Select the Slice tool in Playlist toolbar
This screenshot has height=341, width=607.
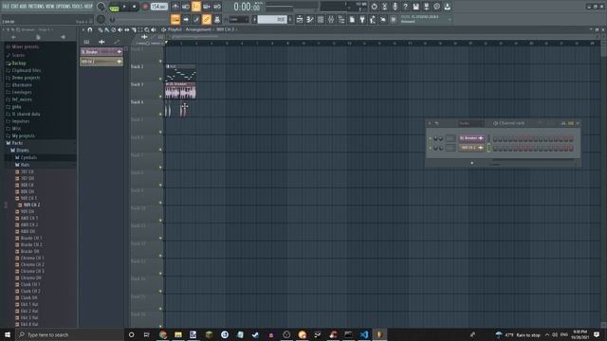click(x=134, y=29)
